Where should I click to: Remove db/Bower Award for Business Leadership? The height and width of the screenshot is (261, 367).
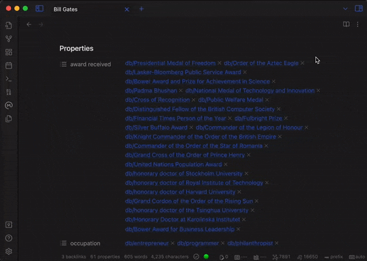pos(238,229)
